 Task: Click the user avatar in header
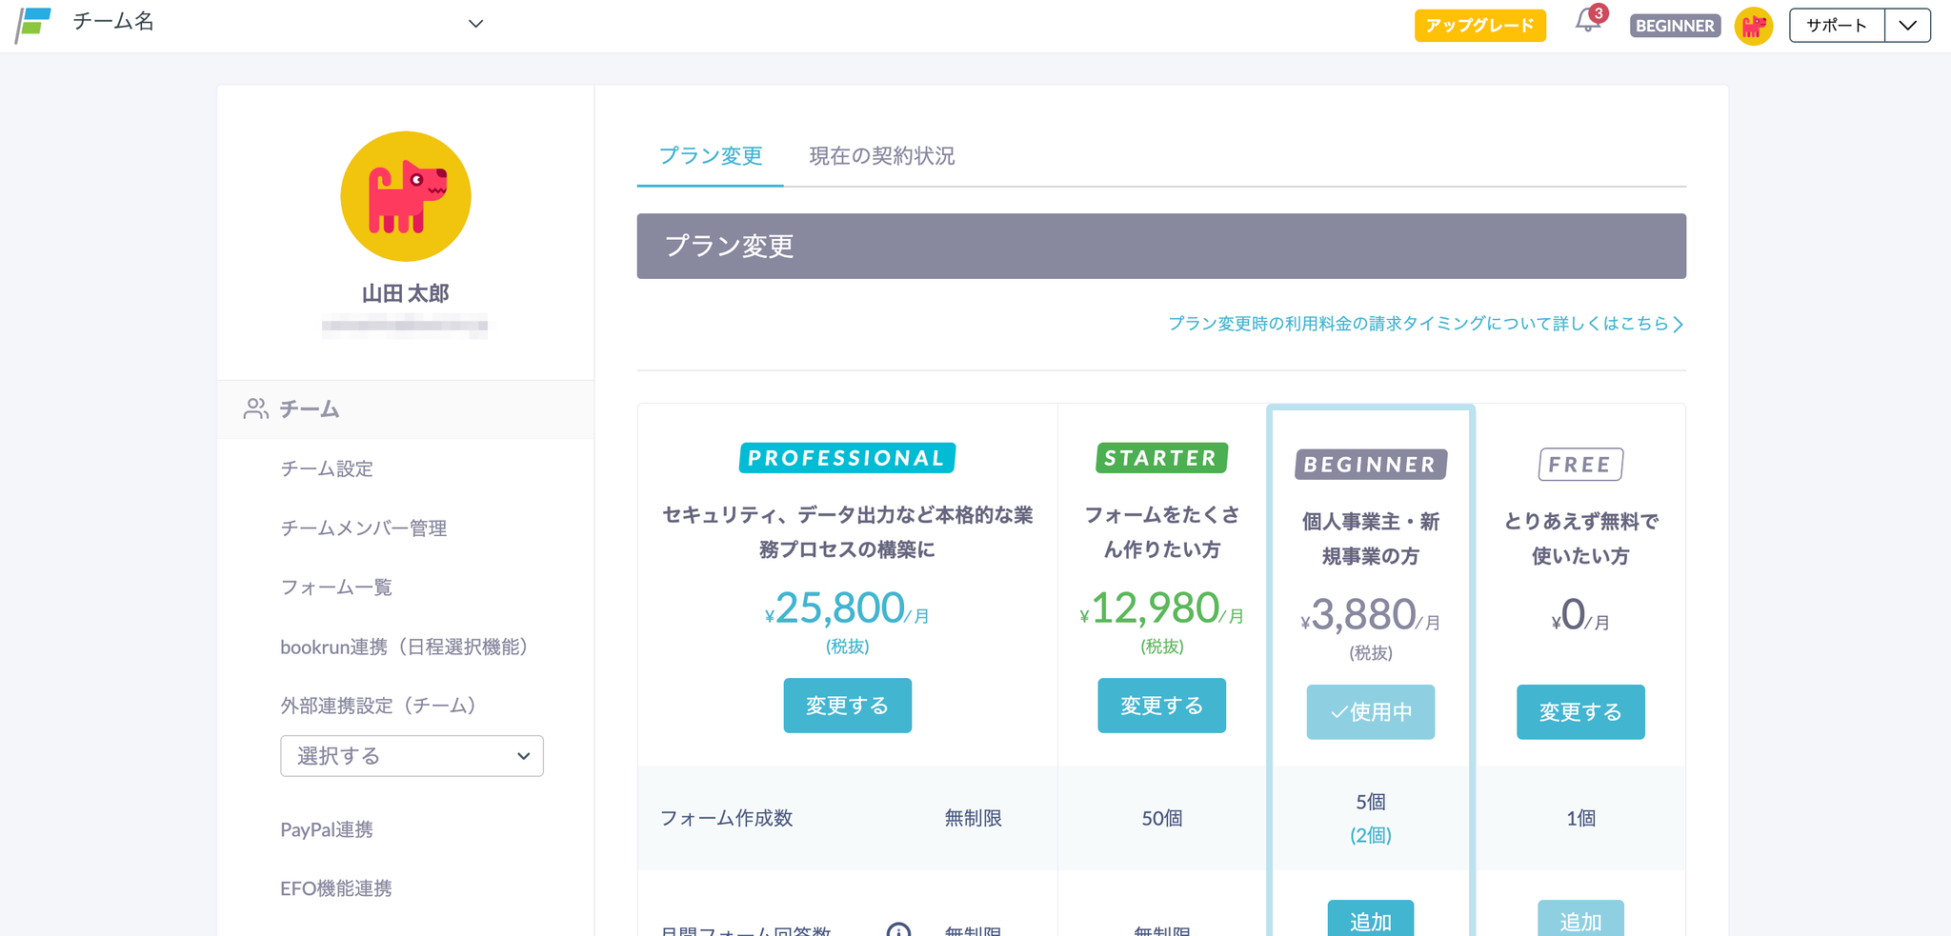[1753, 26]
